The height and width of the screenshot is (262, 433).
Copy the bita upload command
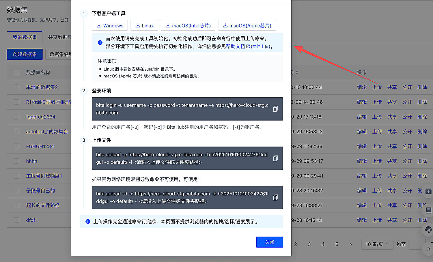tap(275, 158)
